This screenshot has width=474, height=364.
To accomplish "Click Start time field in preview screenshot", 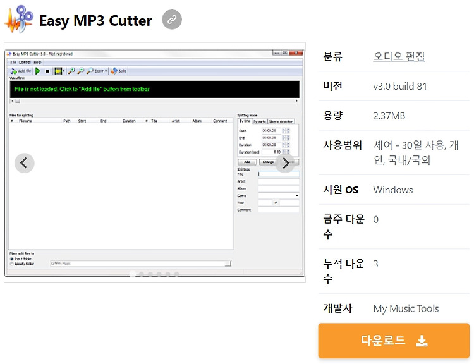I will click(x=271, y=131).
